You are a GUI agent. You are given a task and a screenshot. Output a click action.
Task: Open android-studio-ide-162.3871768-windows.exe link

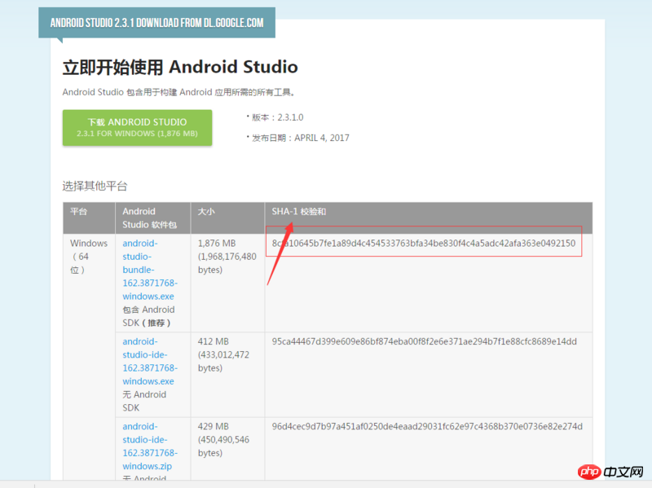click(150, 361)
